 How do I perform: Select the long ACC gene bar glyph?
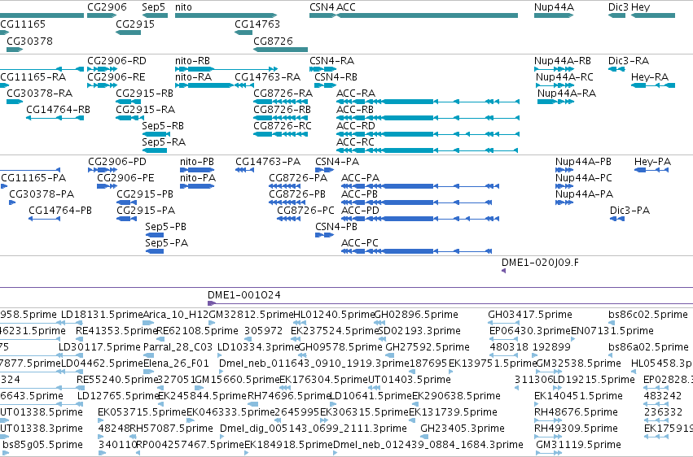(428, 15)
